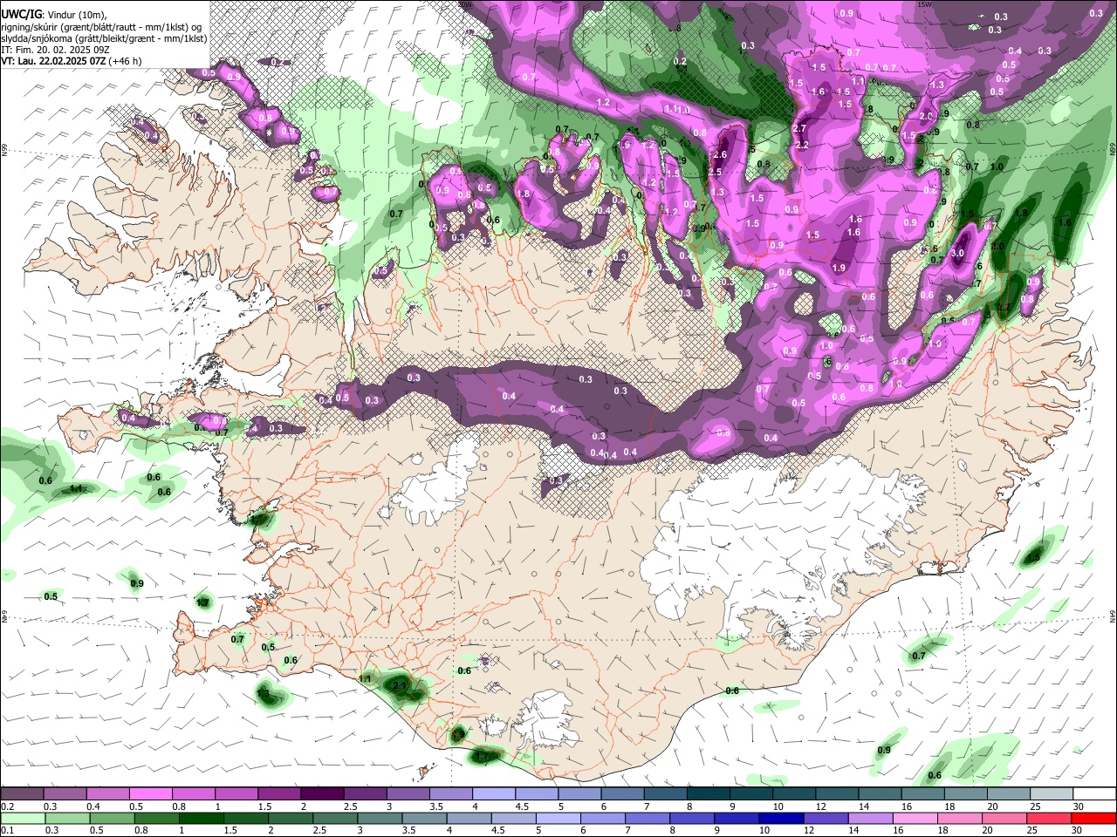The height and width of the screenshot is (837, 1117).
Task: Pick the lavender 4 swatch in upper legend row
Action: click(494, 794)
